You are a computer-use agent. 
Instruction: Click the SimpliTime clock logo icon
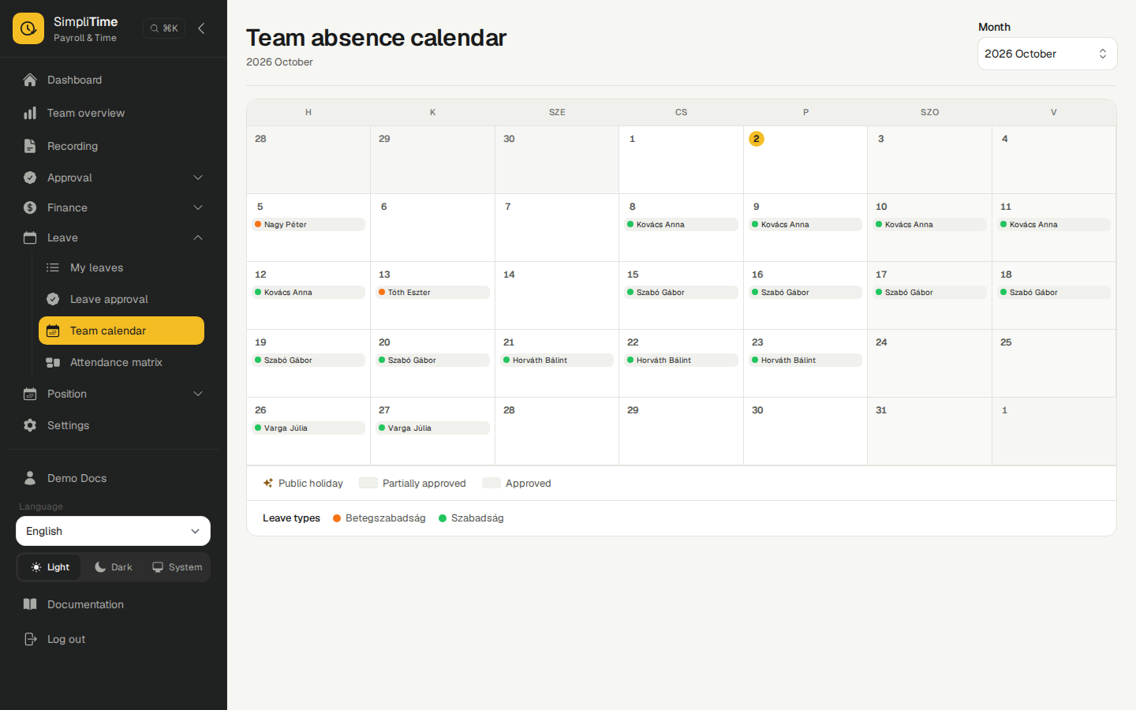coord(28,28)
